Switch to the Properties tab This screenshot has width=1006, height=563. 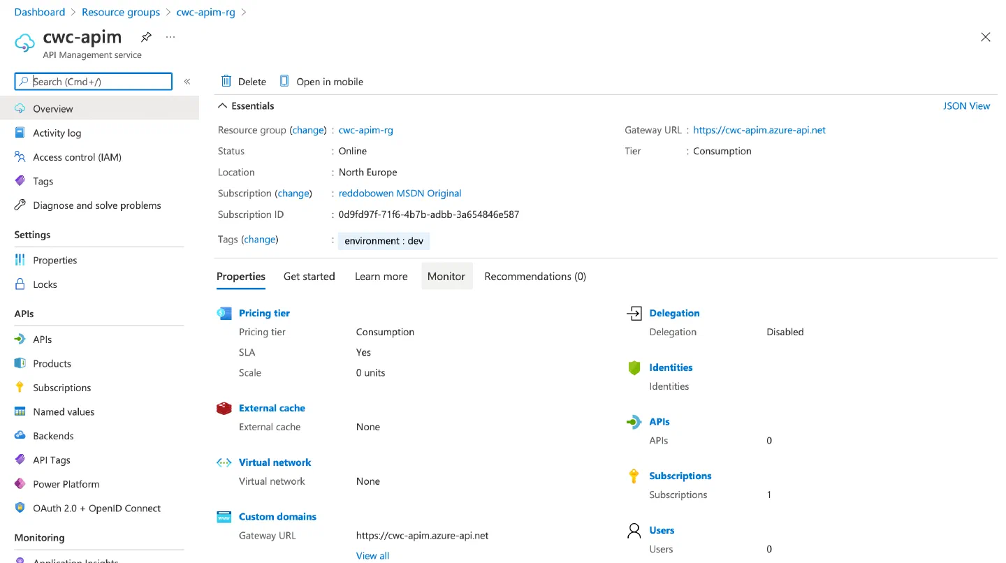point(241,277)
